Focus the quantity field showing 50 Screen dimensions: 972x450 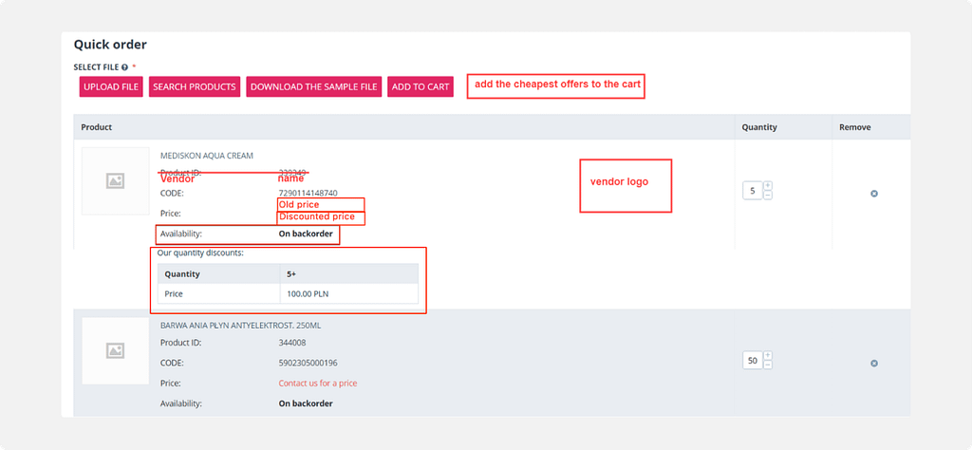coord(753,361)
